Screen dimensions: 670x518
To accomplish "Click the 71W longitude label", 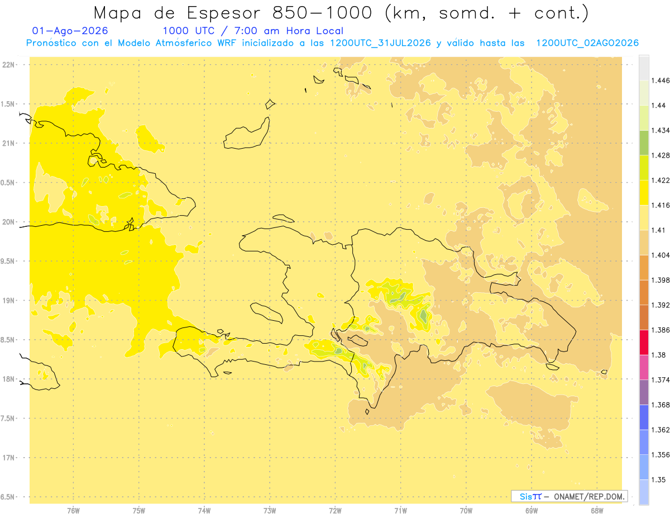I will [x=400, y=511].
